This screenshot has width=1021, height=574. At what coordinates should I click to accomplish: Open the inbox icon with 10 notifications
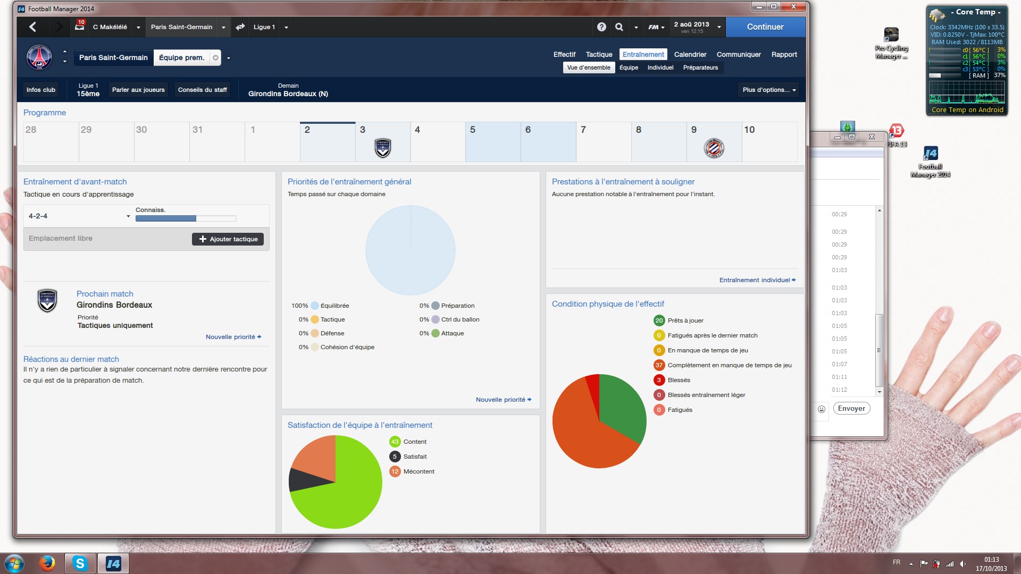click(80, 26)
